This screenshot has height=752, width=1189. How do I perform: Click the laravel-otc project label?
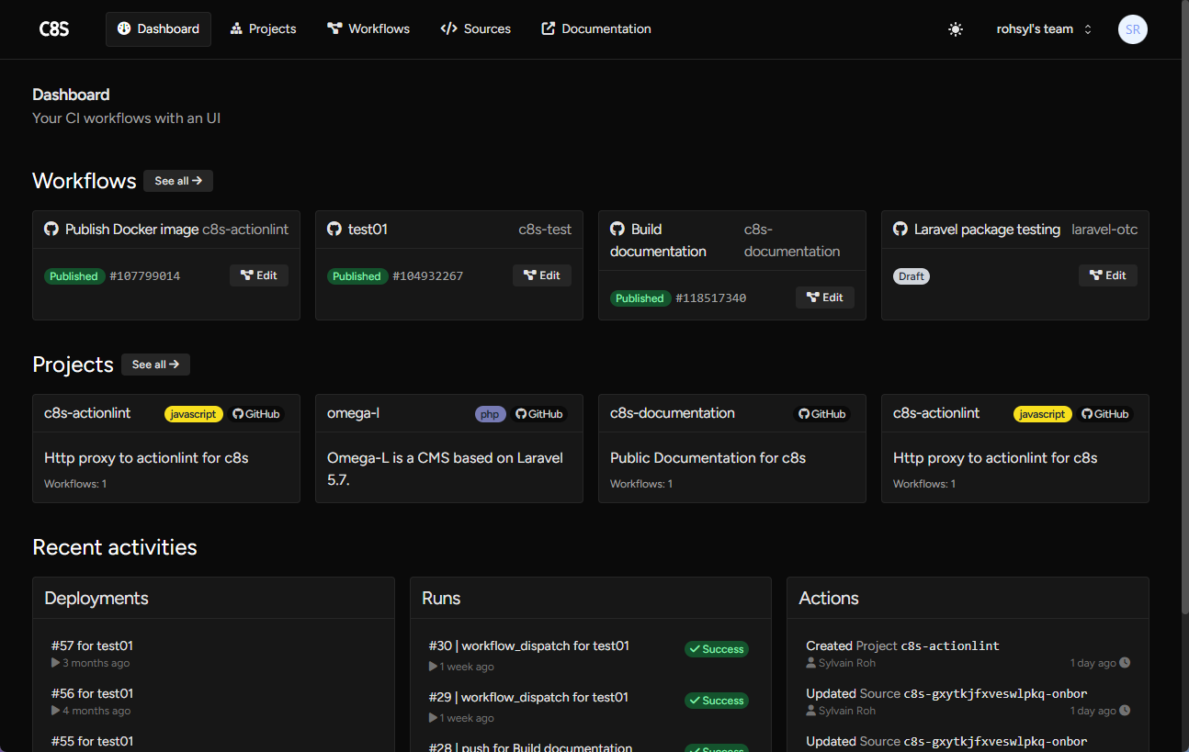(x=1104, y=230)
